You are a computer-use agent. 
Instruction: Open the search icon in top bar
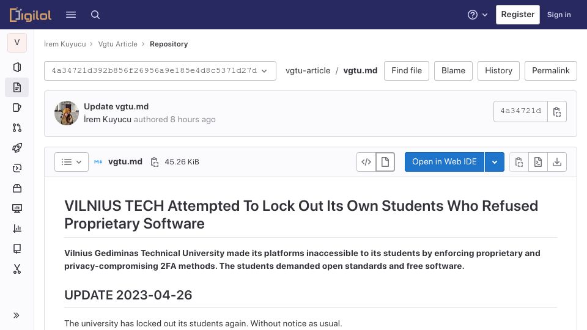click(95, 15)
